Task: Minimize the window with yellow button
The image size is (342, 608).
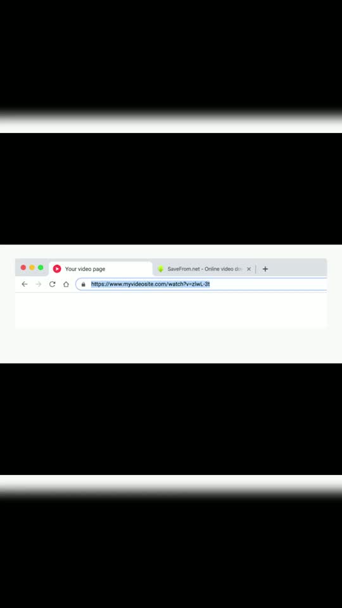Action: [x=32, y=267]
